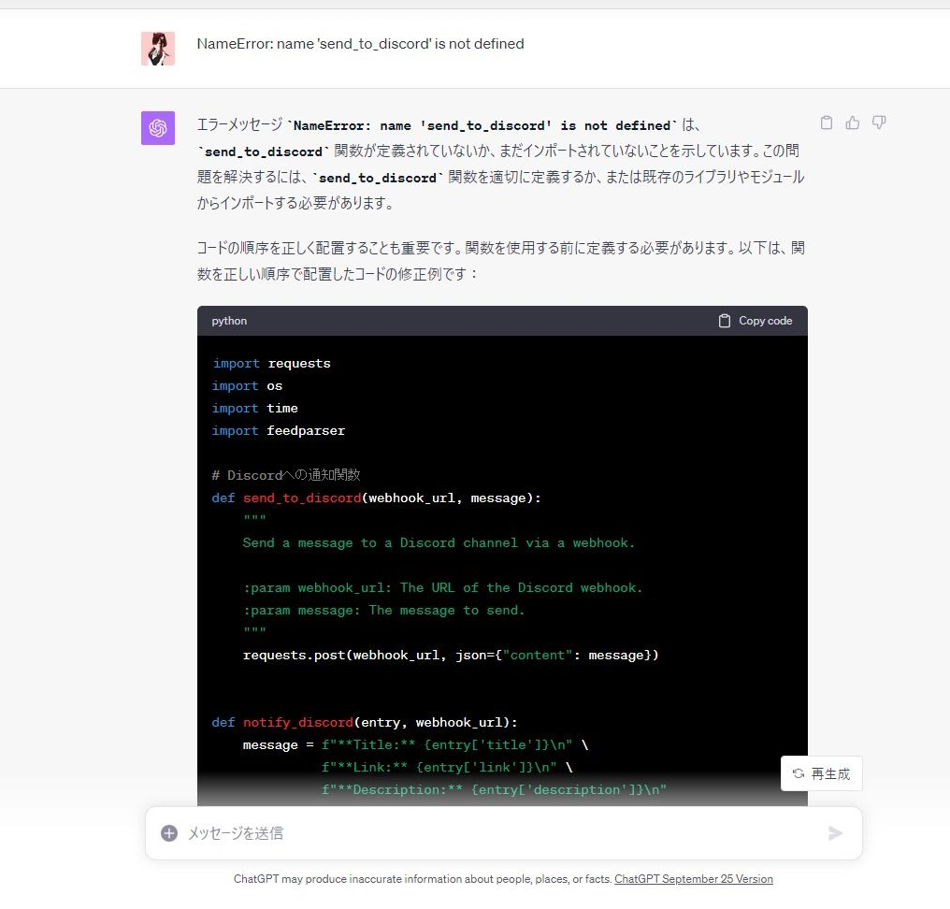The height and width of the screenshot is (909, 950).
Task: Click the 'ChatGPT may produce inaccurate information' disclaimer
Action: pyautogui.click(x=423, y=879)
